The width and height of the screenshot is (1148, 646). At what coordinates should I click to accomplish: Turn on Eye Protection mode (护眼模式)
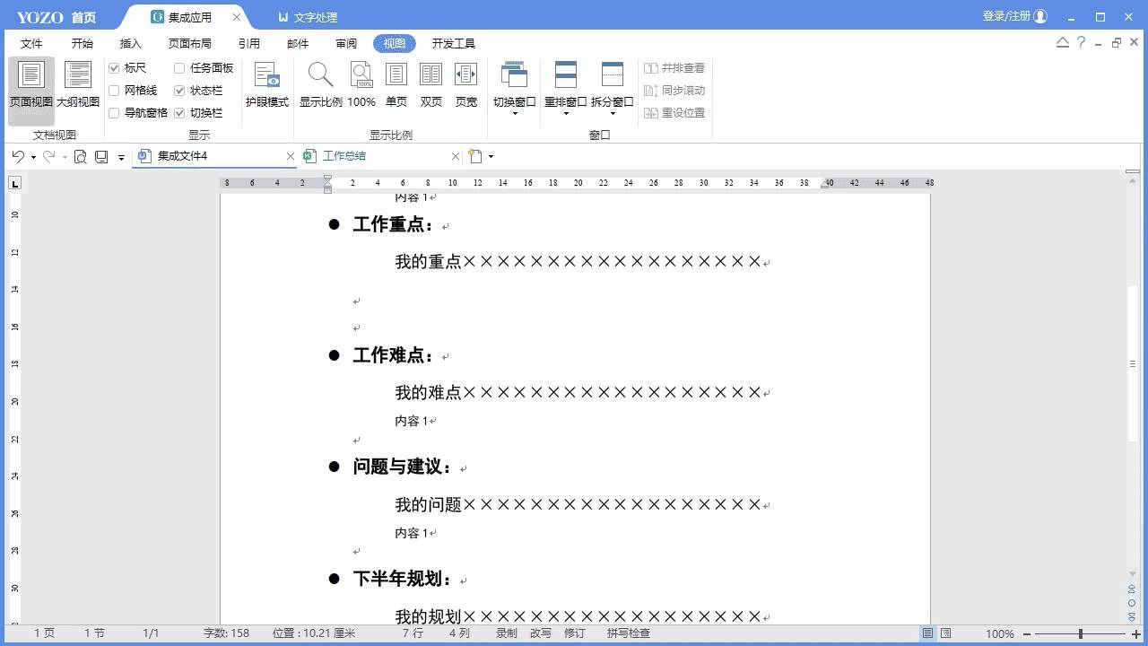pyautogui.click(x=266, y=85)
